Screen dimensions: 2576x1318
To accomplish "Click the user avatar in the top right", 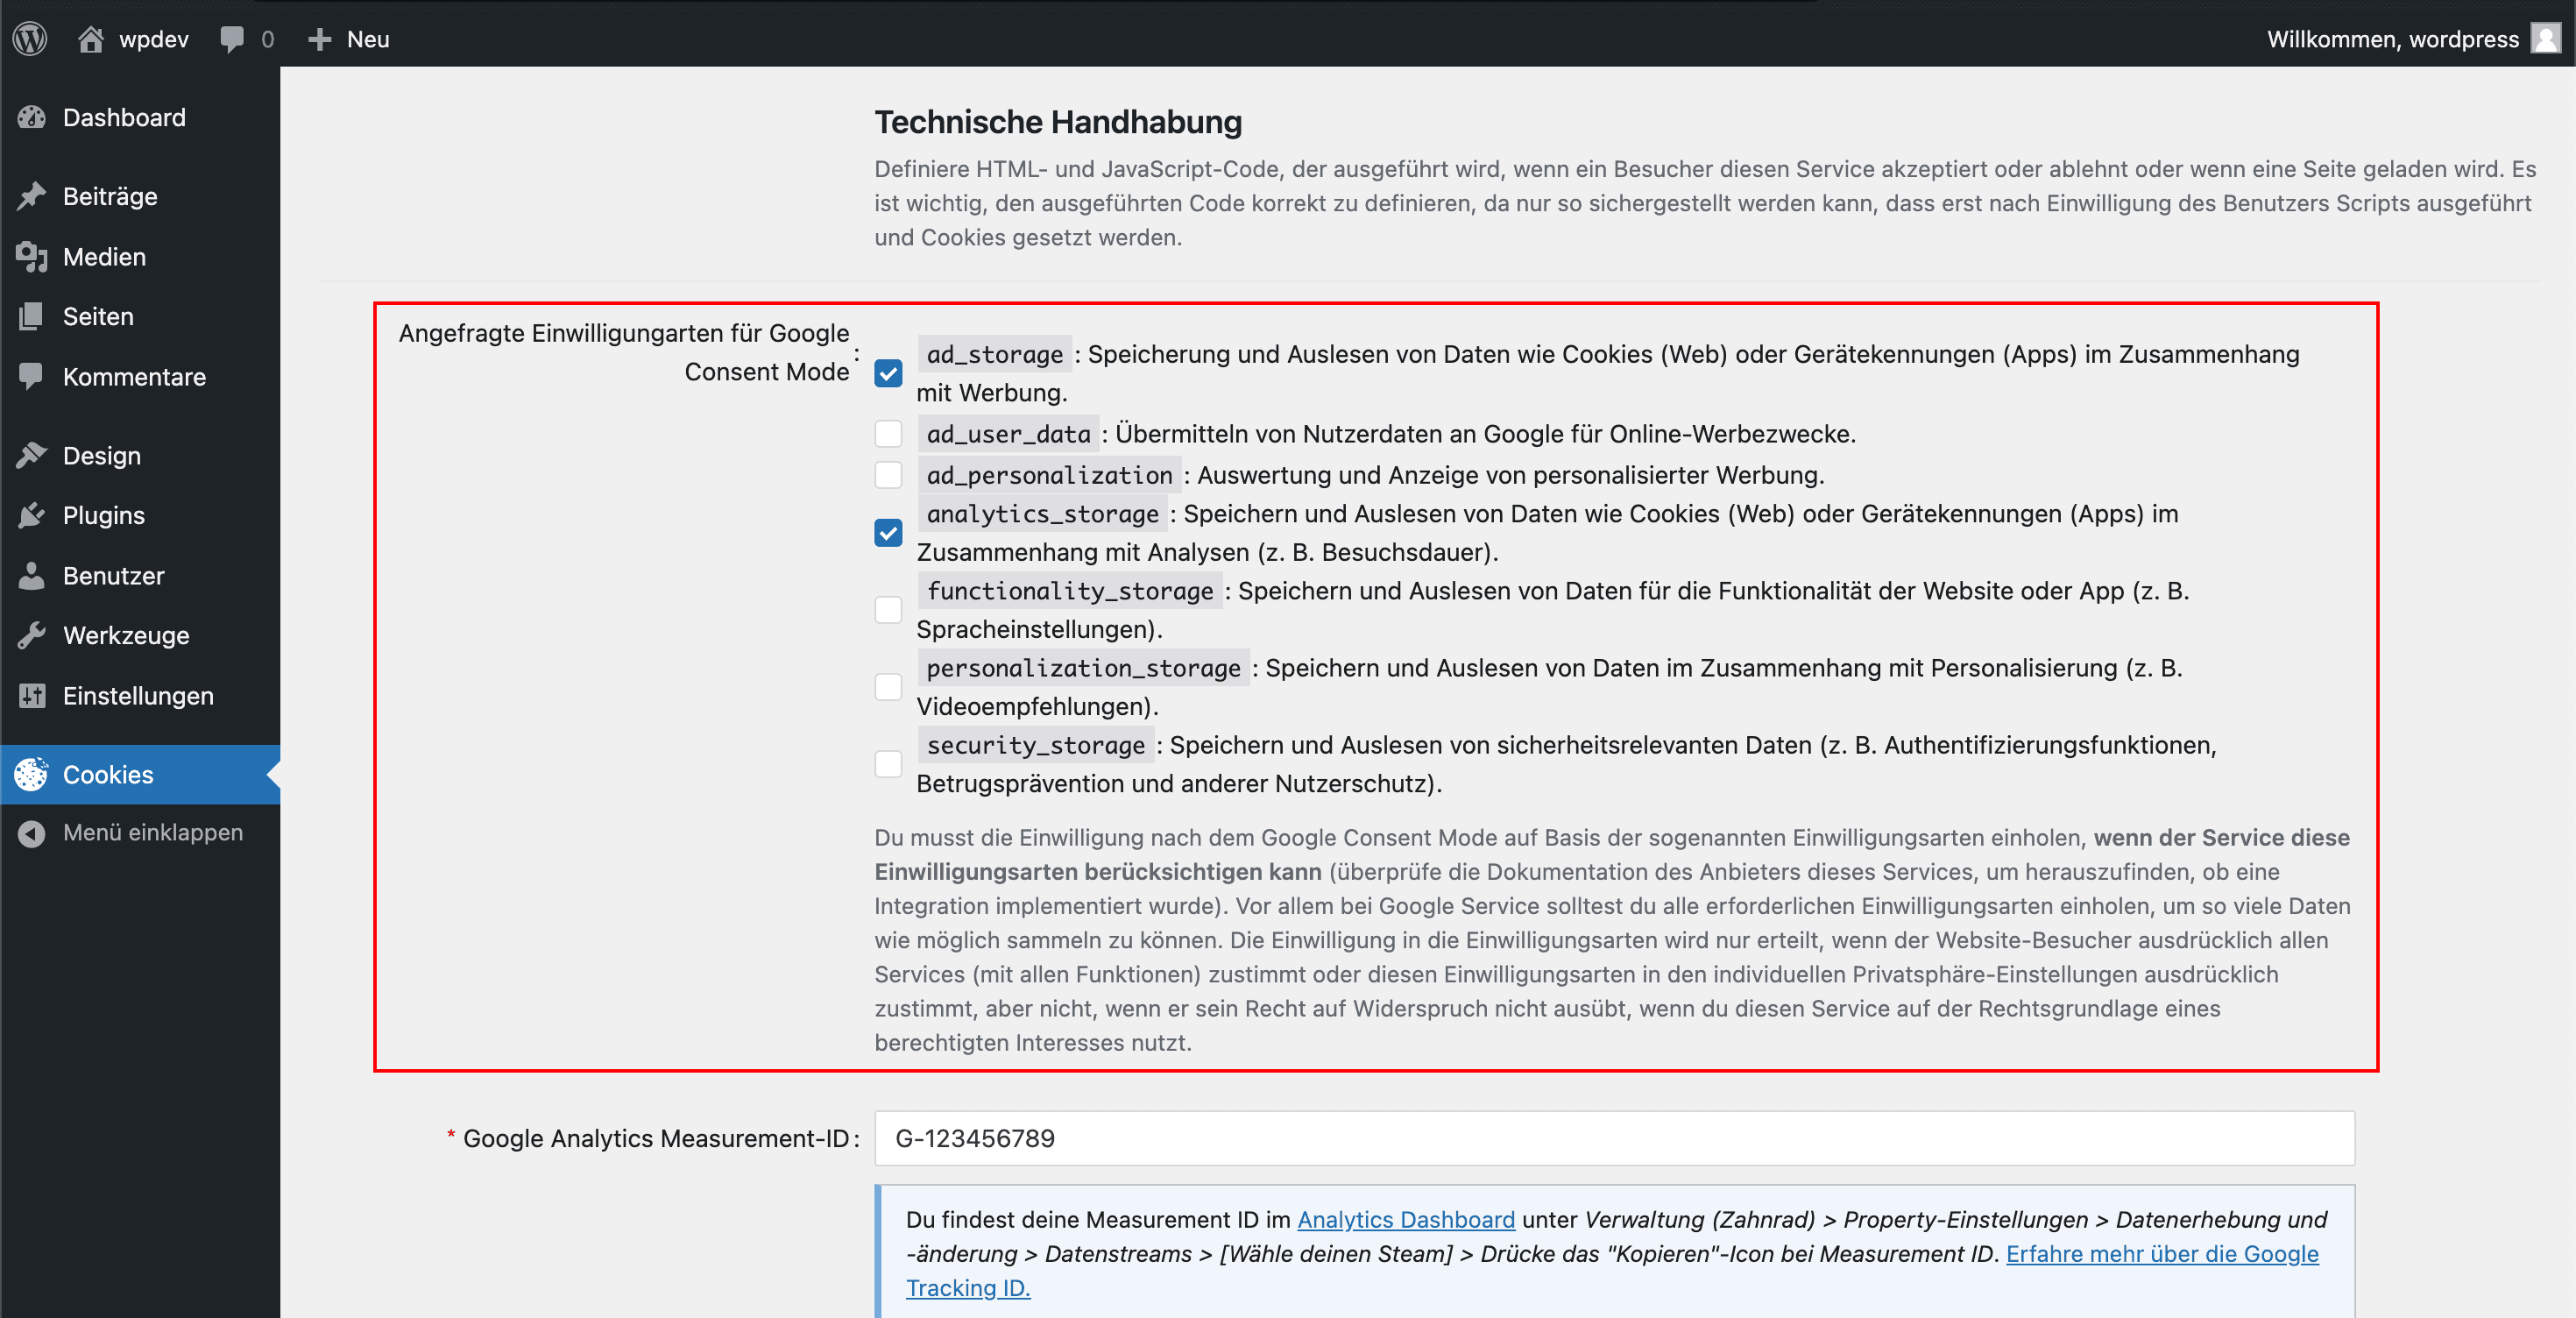I will 2545,39.
